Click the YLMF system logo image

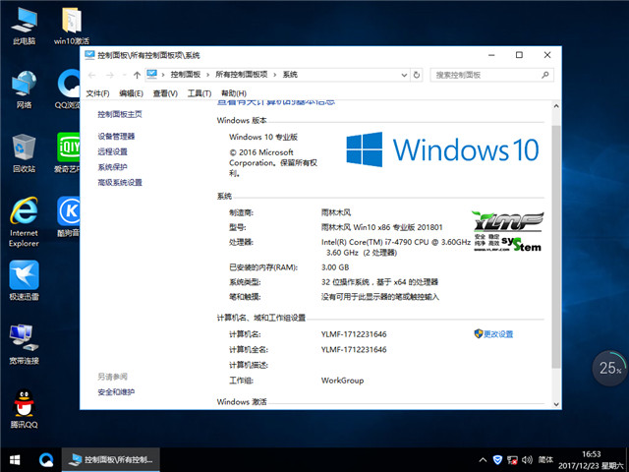pos(508,231)
